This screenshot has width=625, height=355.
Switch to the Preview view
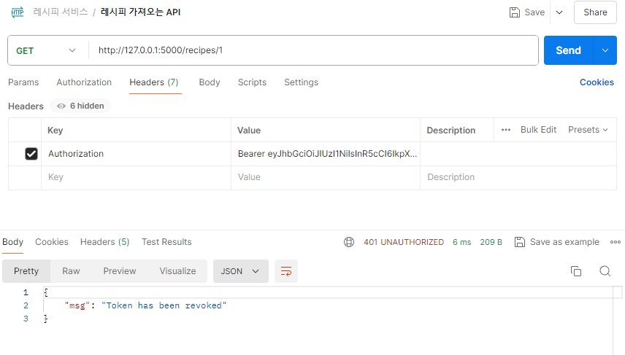click(120, 271)
